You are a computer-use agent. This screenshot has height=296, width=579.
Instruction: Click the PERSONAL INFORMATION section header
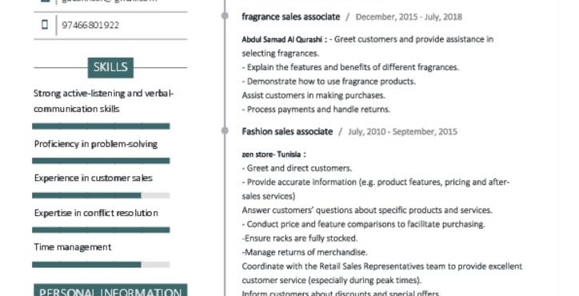[110, 290]
